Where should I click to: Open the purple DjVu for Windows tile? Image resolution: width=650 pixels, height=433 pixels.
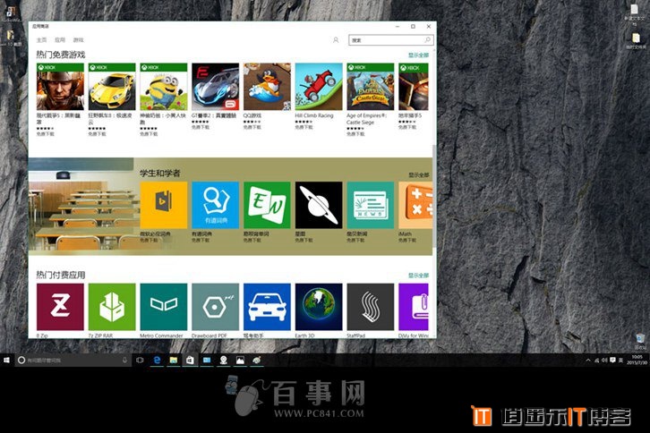pos(414,307)
